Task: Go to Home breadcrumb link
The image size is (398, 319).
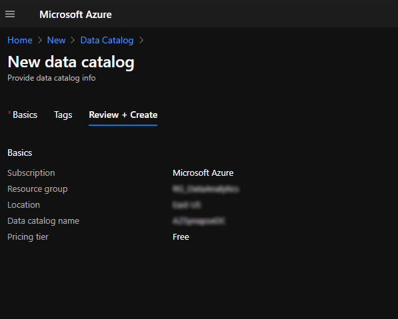Action: [20, 40]
